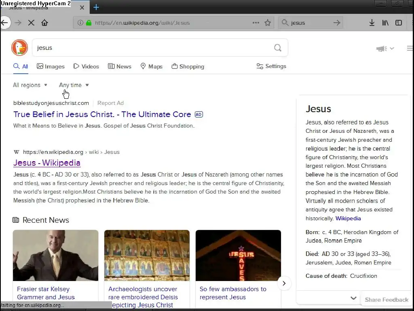This screenshot has height=311, width=414.
Task: Click the Share Feedback button
Action: (387, 300)
